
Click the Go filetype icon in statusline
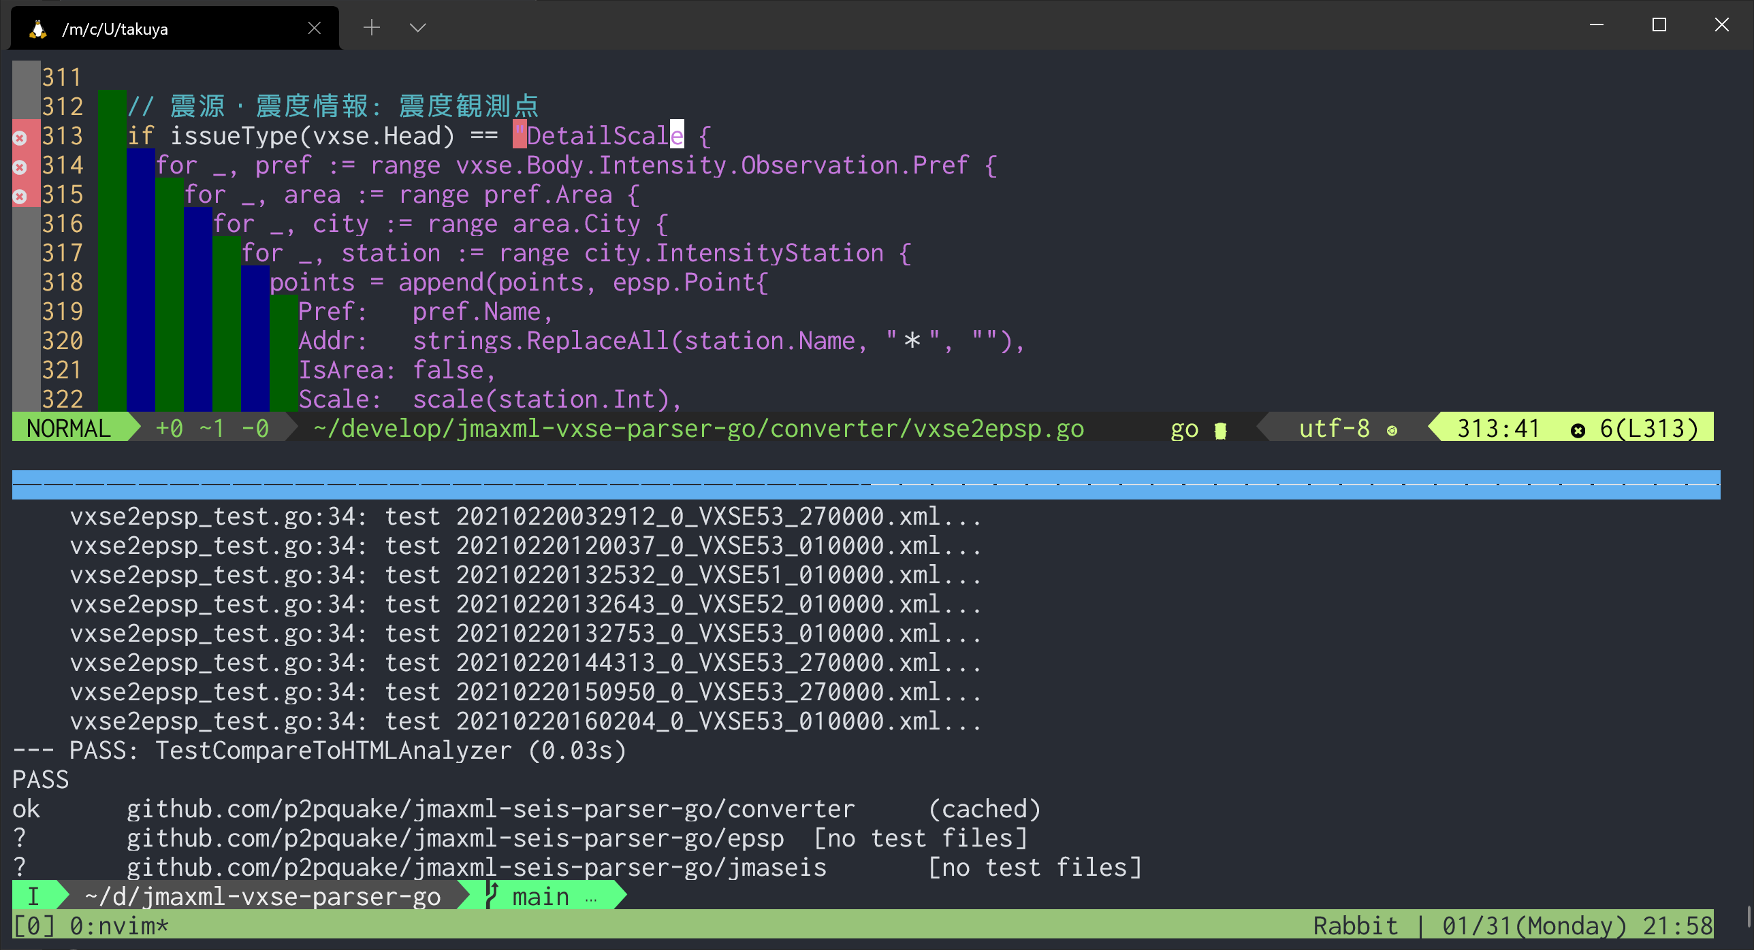(x=1220, y=430)
